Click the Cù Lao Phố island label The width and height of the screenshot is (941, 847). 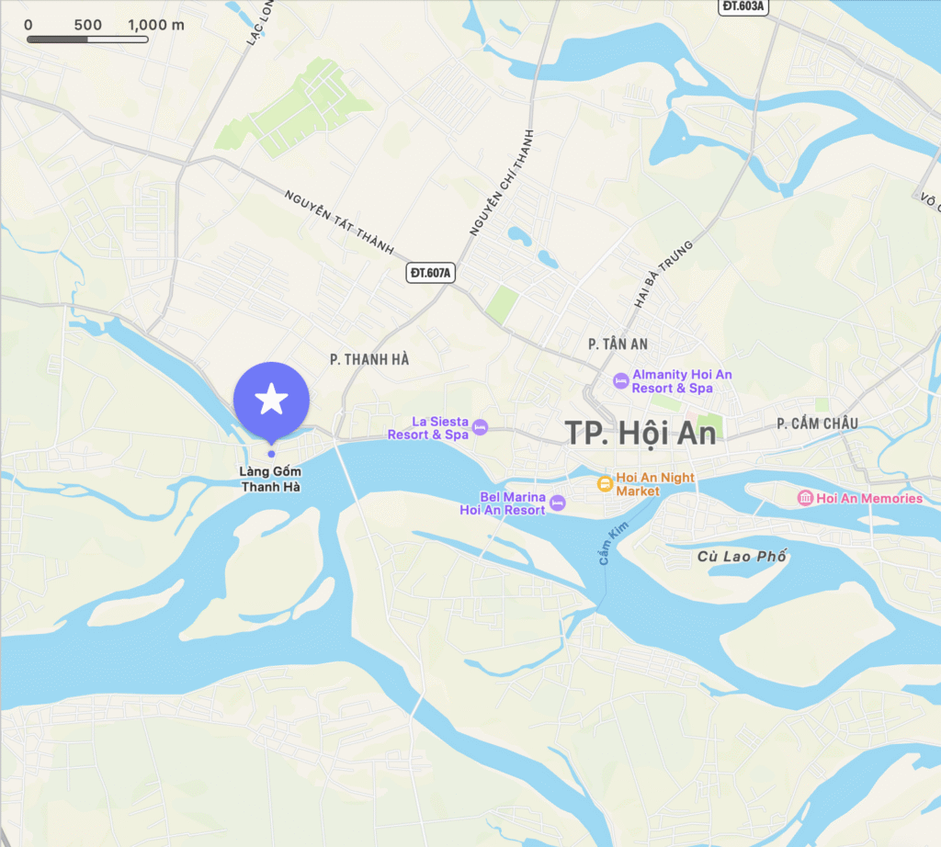tap(742, 557)
